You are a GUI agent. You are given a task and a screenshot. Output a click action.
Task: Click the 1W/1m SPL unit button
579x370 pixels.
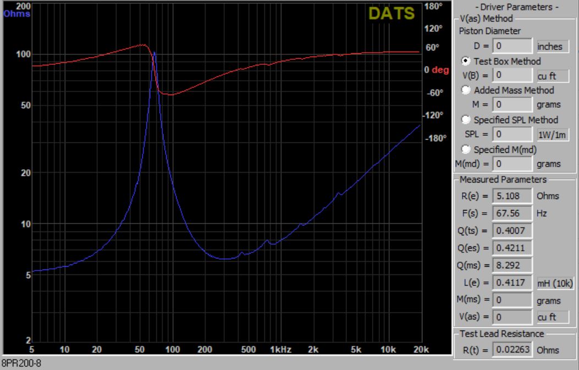tap(553, 135)
